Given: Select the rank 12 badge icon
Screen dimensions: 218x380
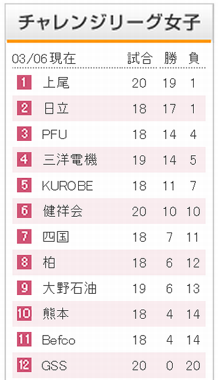Looking at the screenshot, I should coord(24,365).
